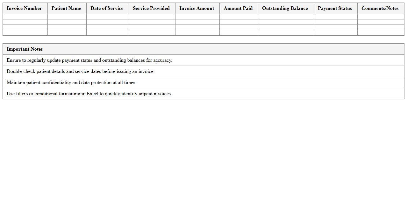Image resolution: width=407 pixels, height=207 pixels.
Task: Select the last empty Comments/Notes cell
Action: click(x=380, y=33)
